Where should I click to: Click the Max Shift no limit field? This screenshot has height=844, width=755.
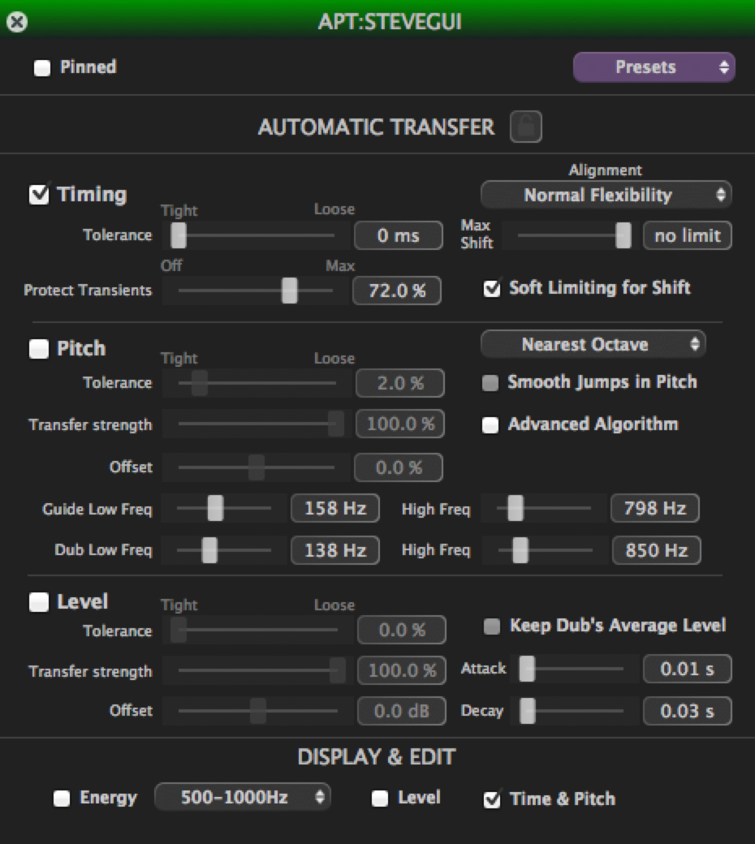[x=687, y=235]
